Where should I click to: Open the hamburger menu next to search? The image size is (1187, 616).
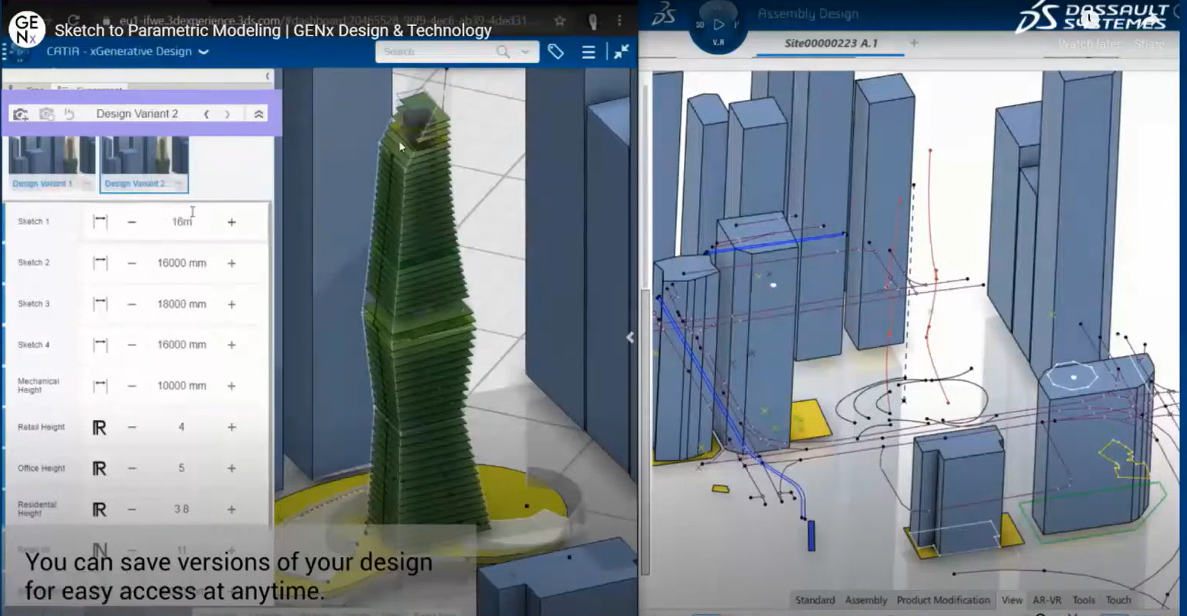click(x=588, y=51)
